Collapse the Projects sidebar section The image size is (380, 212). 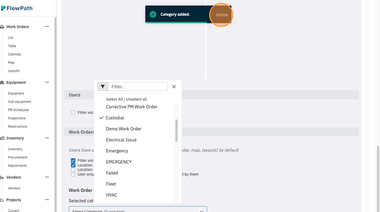[47, 200]
